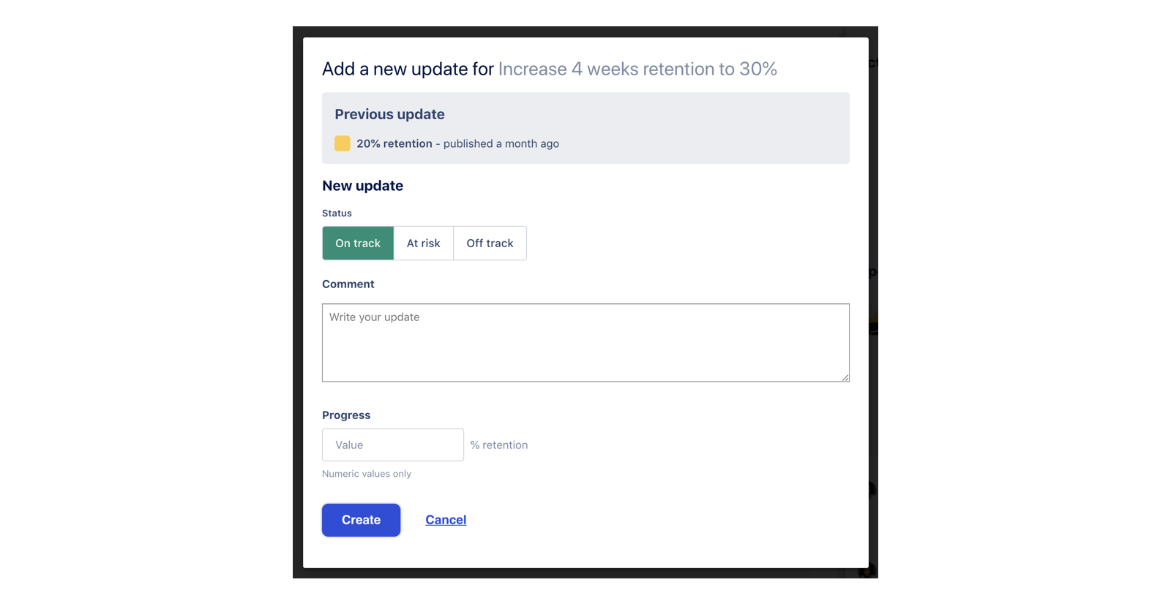Click the goal title Increase 4 weeks retention

(x=637, y=69)
